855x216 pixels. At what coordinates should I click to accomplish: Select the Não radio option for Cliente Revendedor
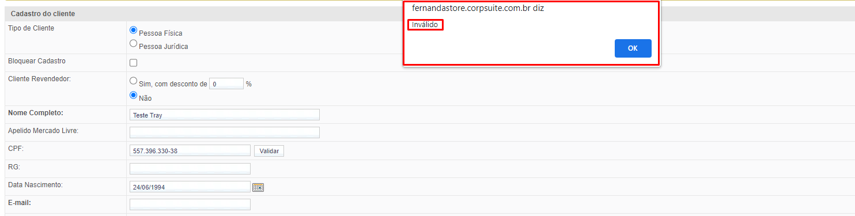tap(134, 96)
